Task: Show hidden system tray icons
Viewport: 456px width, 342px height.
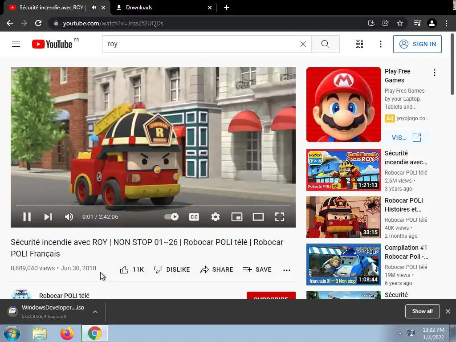Action: [400, 334]
